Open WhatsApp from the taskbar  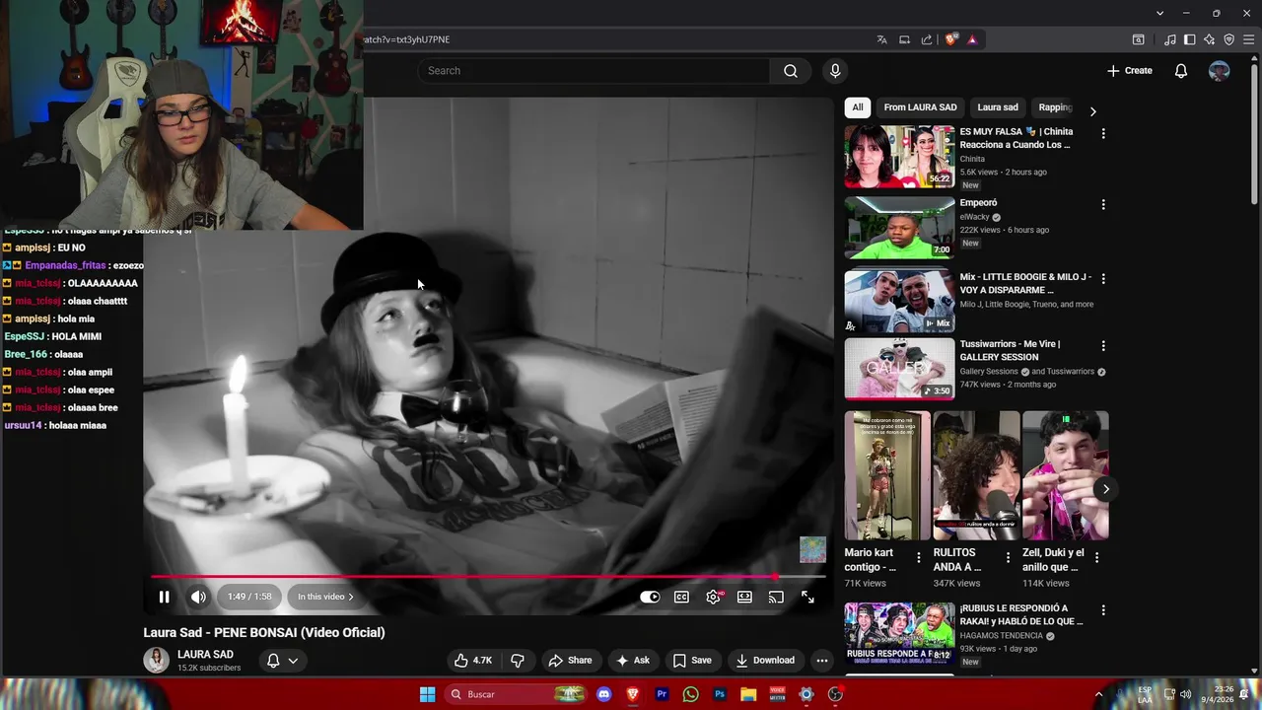tap(691, 694)
